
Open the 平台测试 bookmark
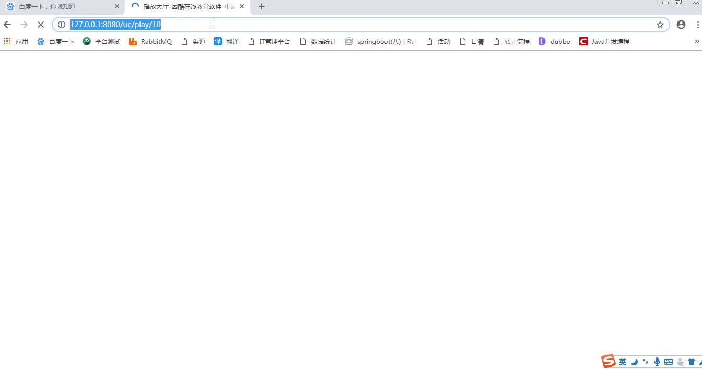[102, 41]
